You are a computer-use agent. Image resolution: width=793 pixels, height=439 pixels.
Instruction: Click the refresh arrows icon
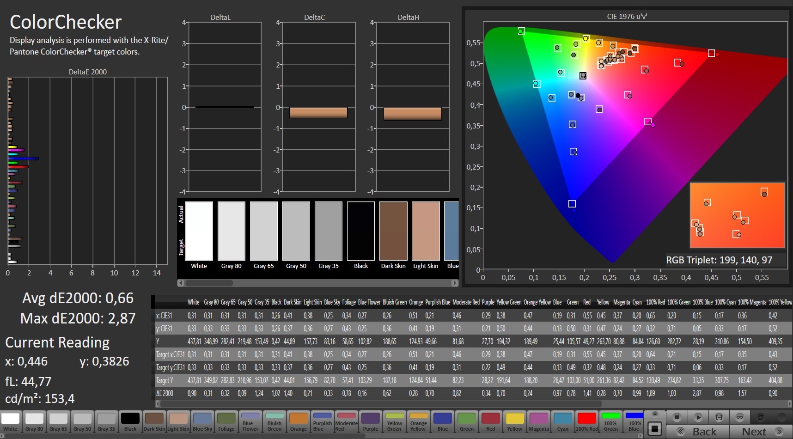[760, 417]
